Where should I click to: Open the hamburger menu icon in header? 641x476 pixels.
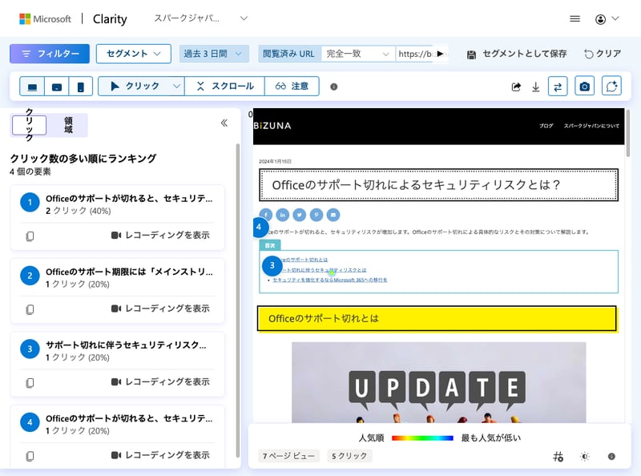tap(574, 18)
